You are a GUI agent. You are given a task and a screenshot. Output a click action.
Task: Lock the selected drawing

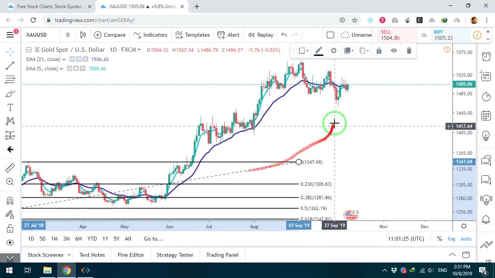point(379,51)
